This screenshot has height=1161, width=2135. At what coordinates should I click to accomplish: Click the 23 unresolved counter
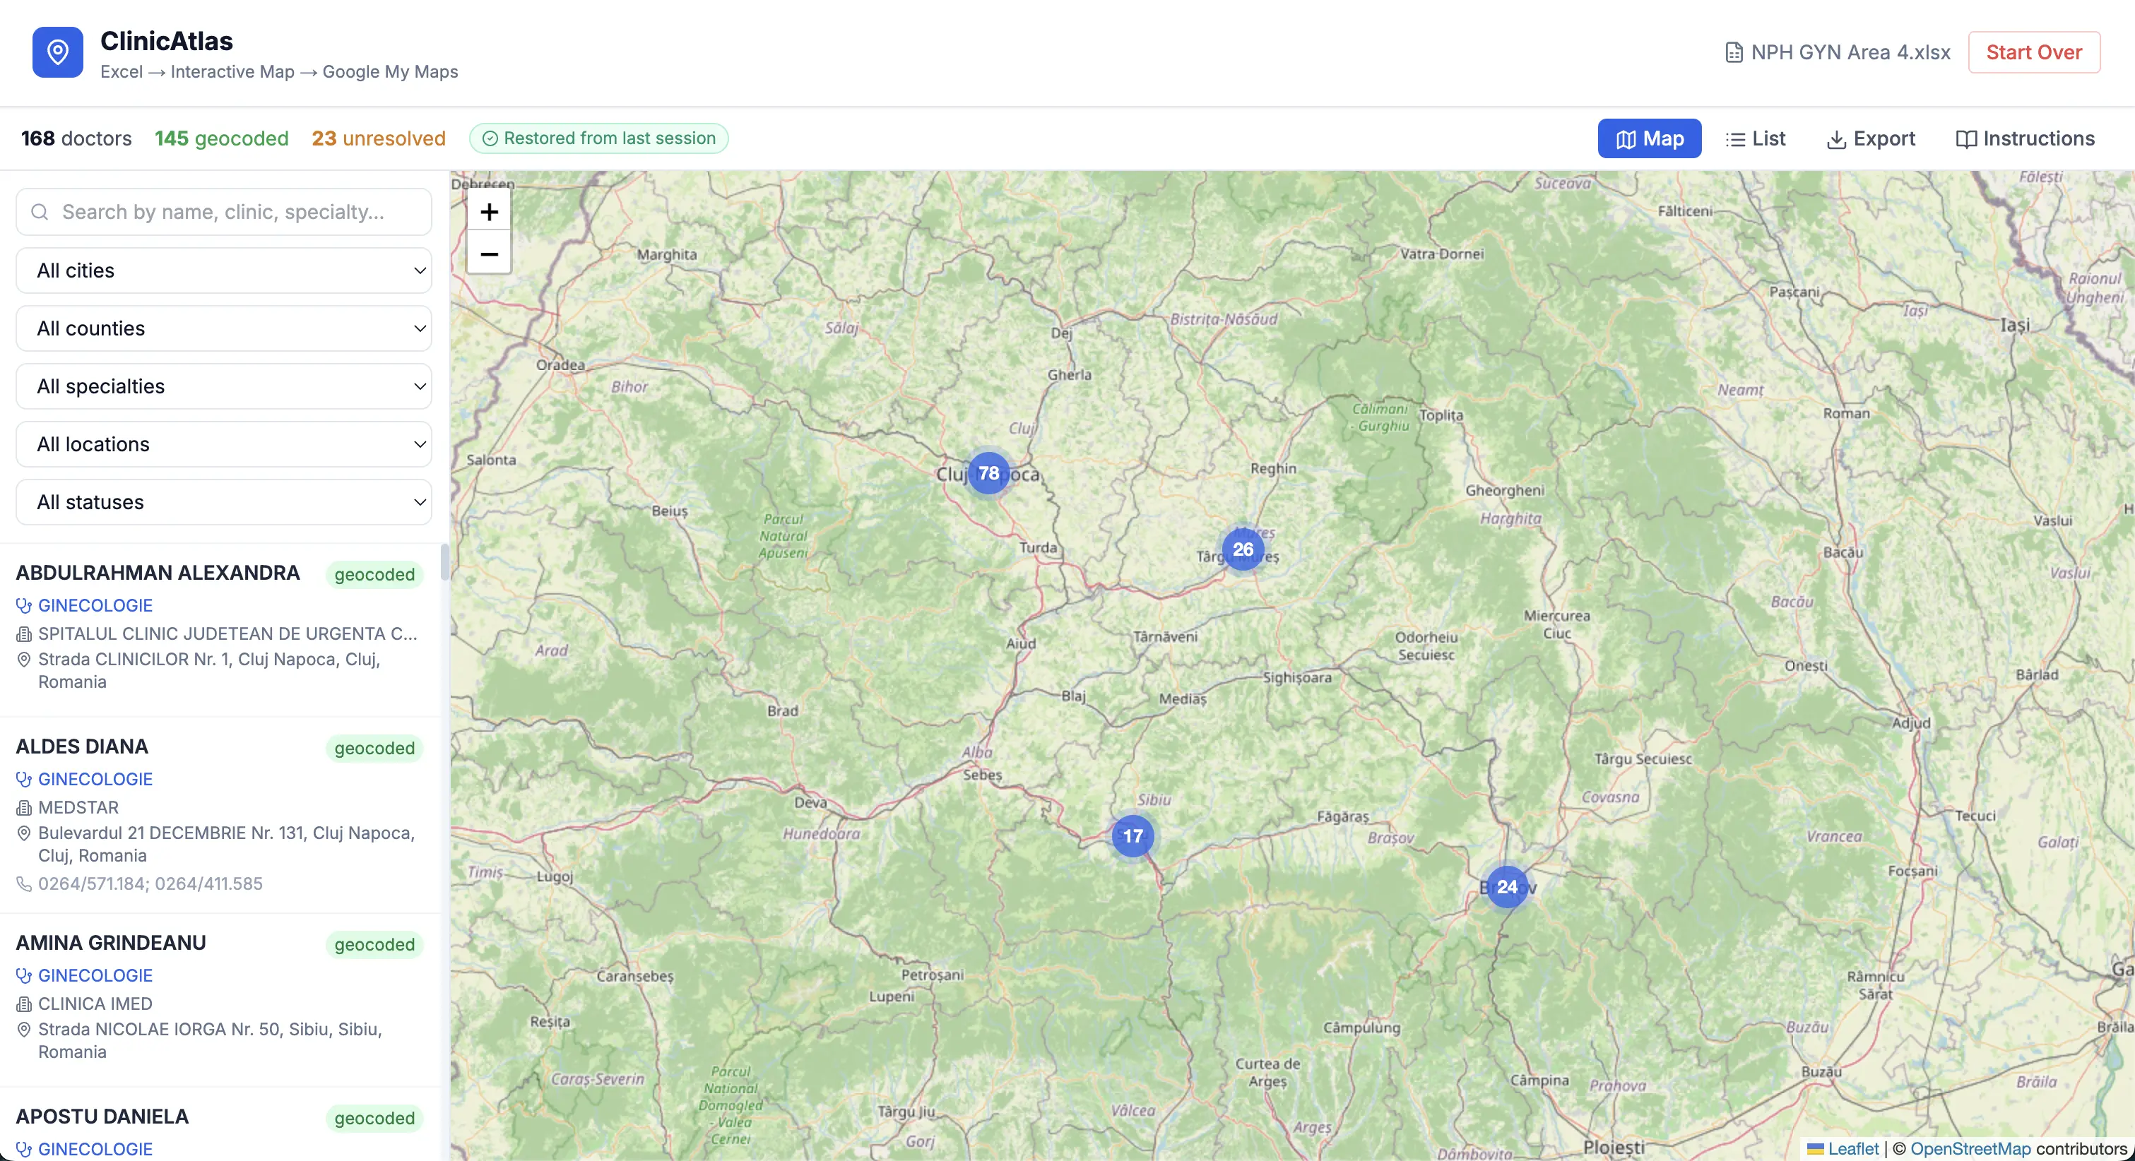[x=379, y=138]
